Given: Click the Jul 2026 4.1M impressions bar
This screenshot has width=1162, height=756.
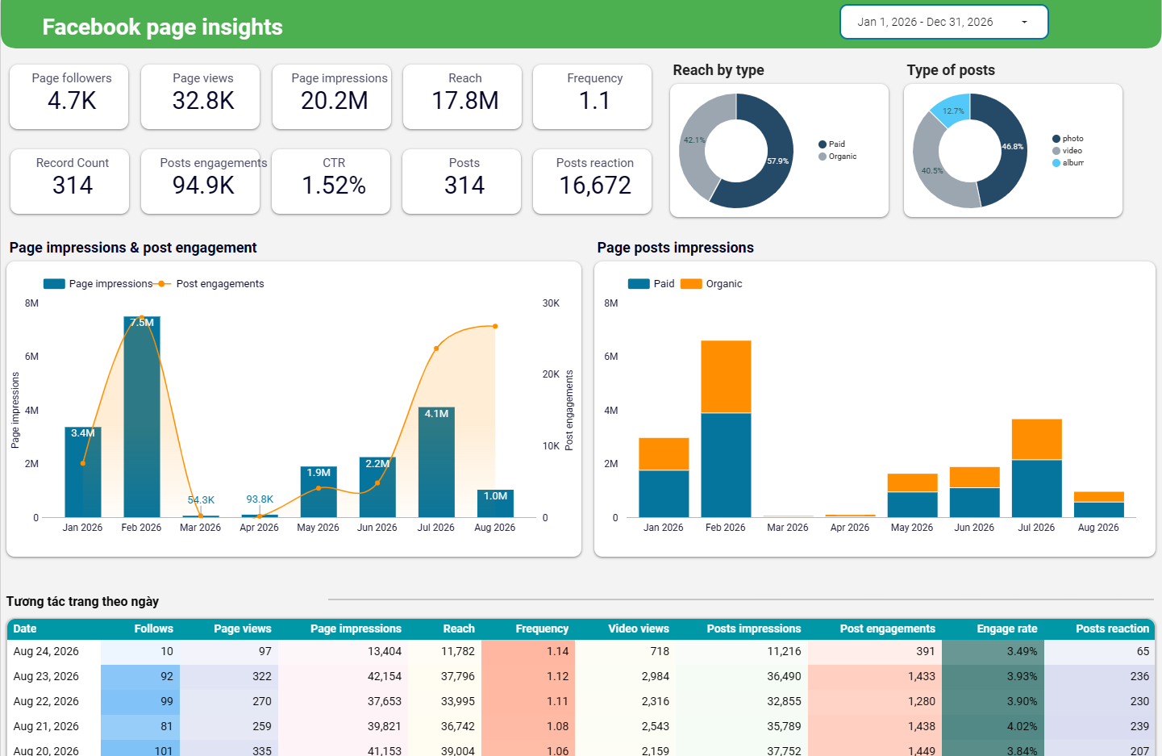Looking at the screenshot, I should tap(436, 462).
